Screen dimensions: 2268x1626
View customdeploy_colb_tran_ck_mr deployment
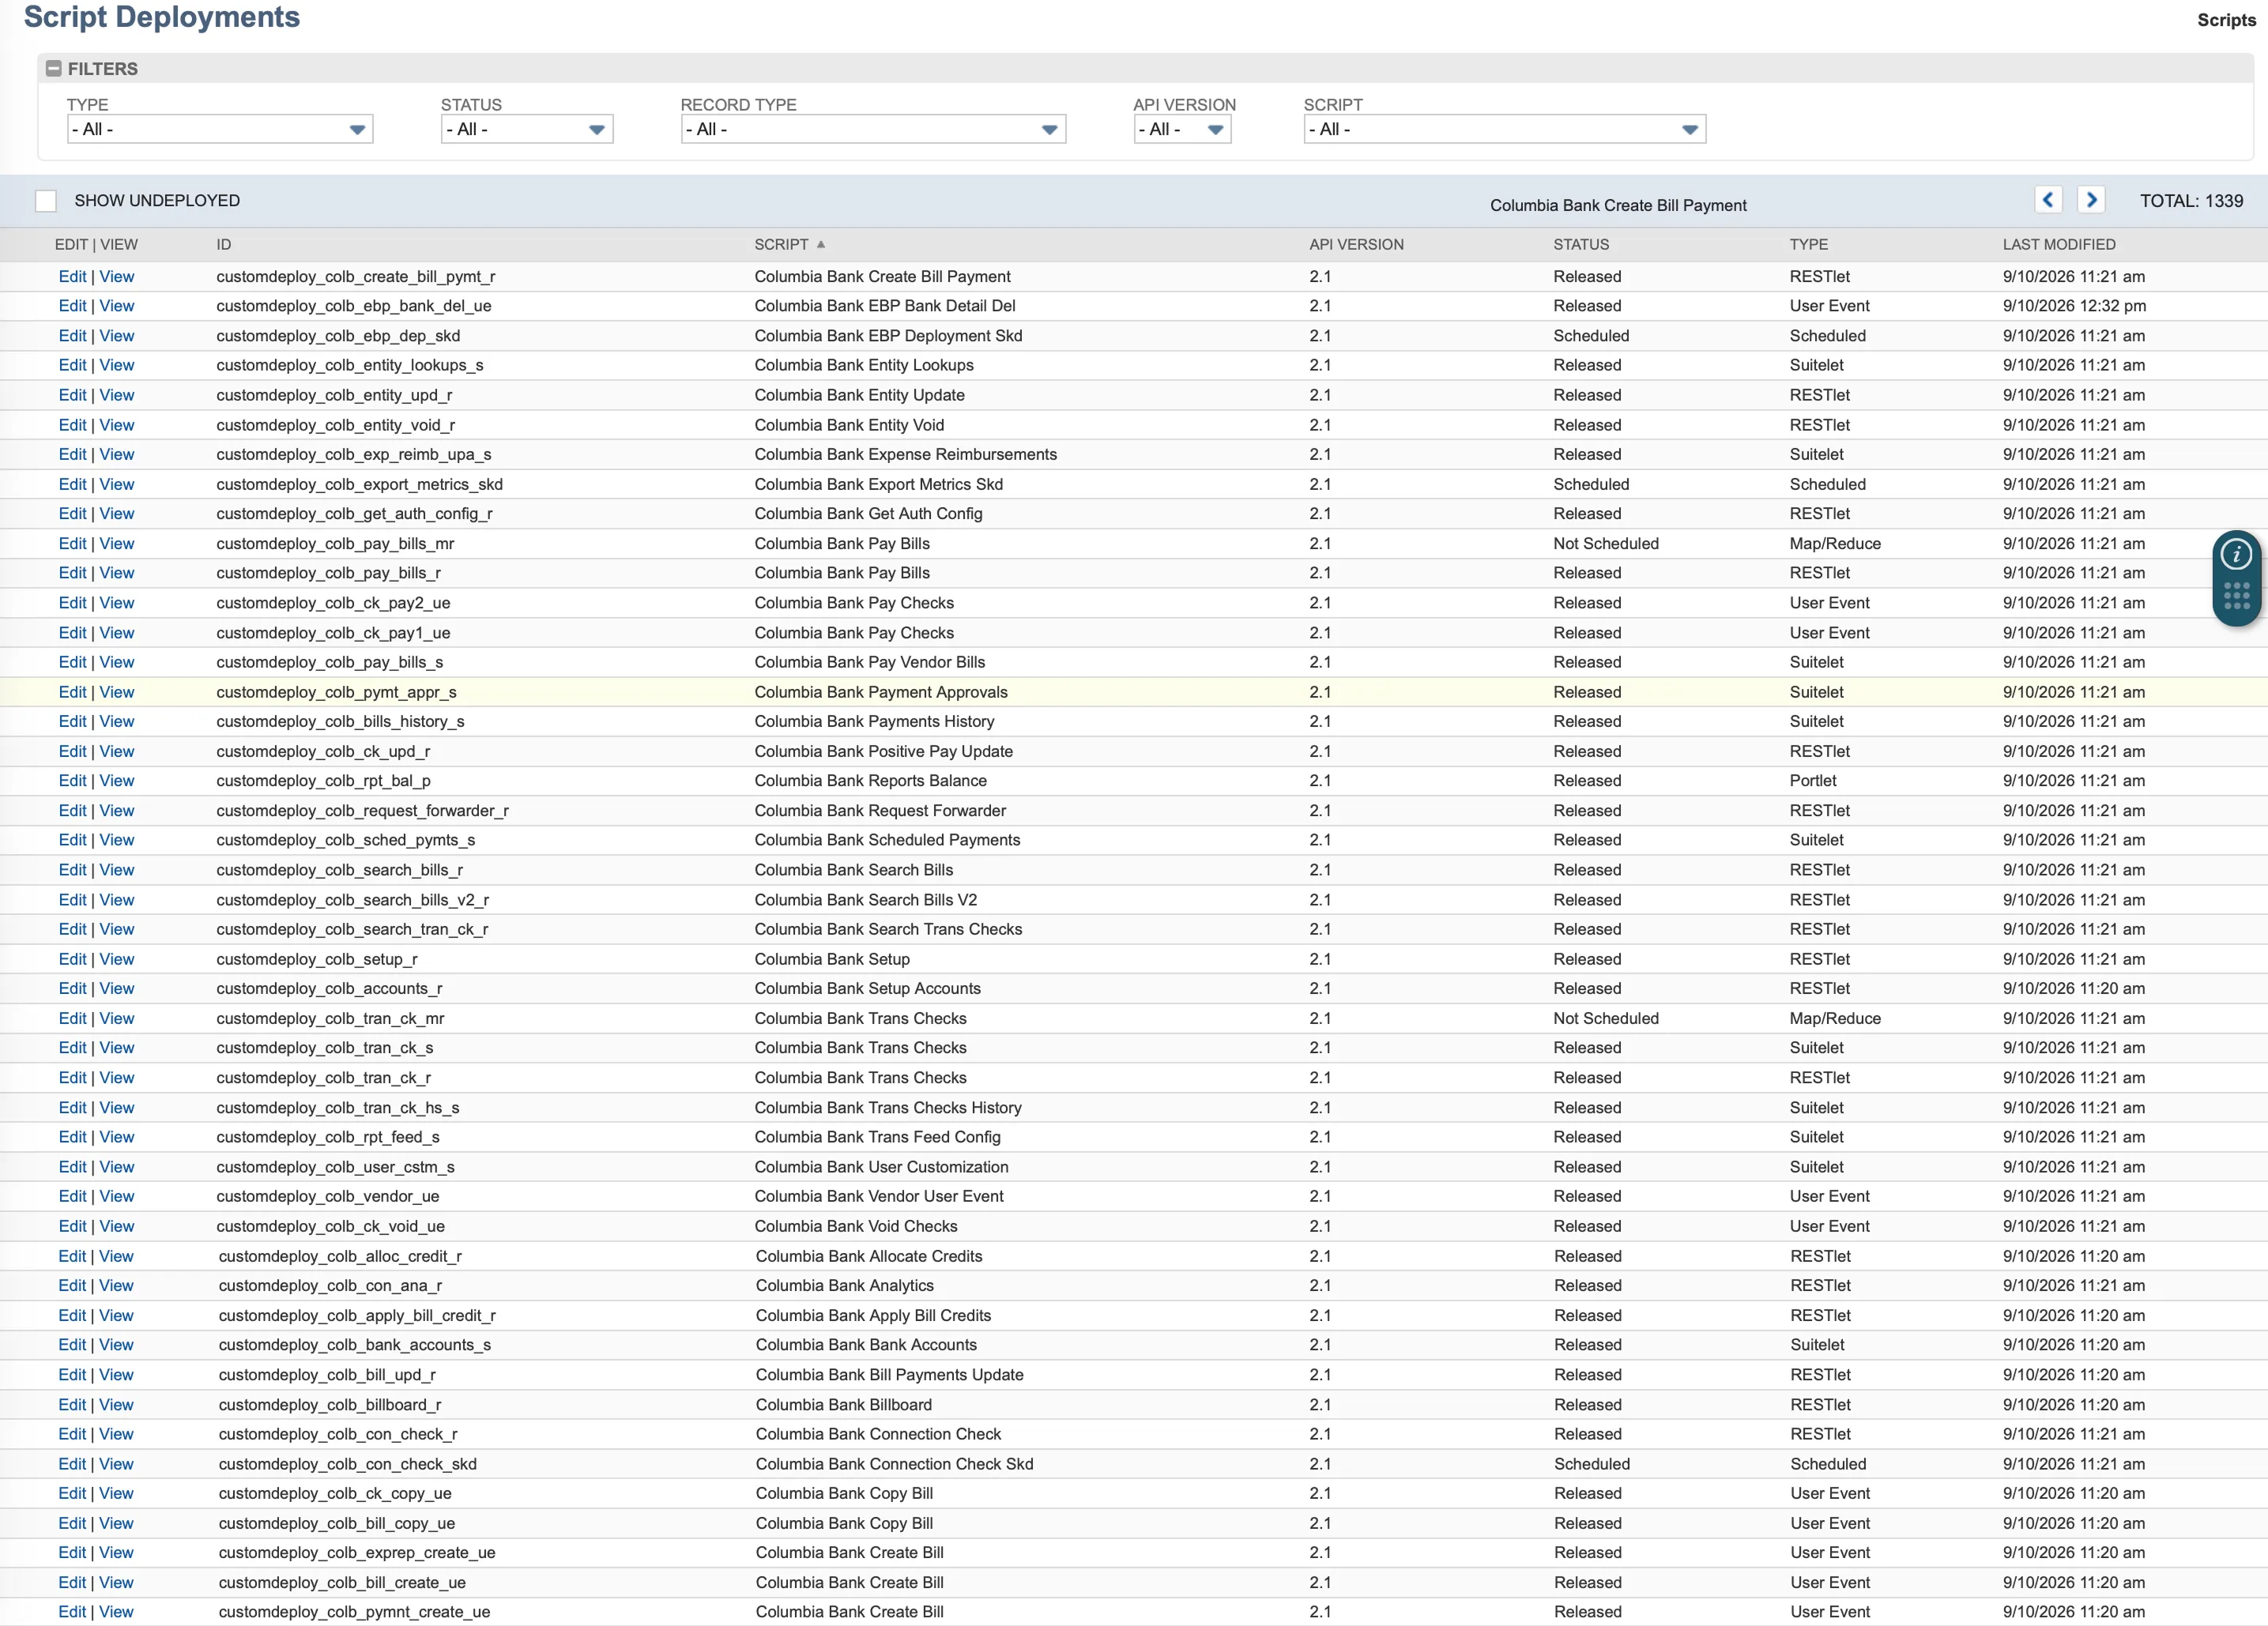(116, 1018)
